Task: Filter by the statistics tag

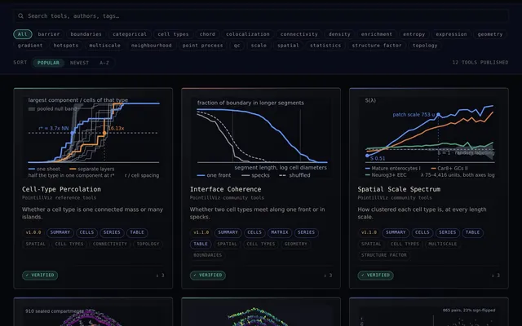Action: (x=325, y=46)
